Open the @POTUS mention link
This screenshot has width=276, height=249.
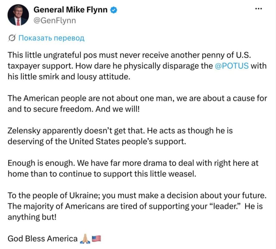click(232, 66)
